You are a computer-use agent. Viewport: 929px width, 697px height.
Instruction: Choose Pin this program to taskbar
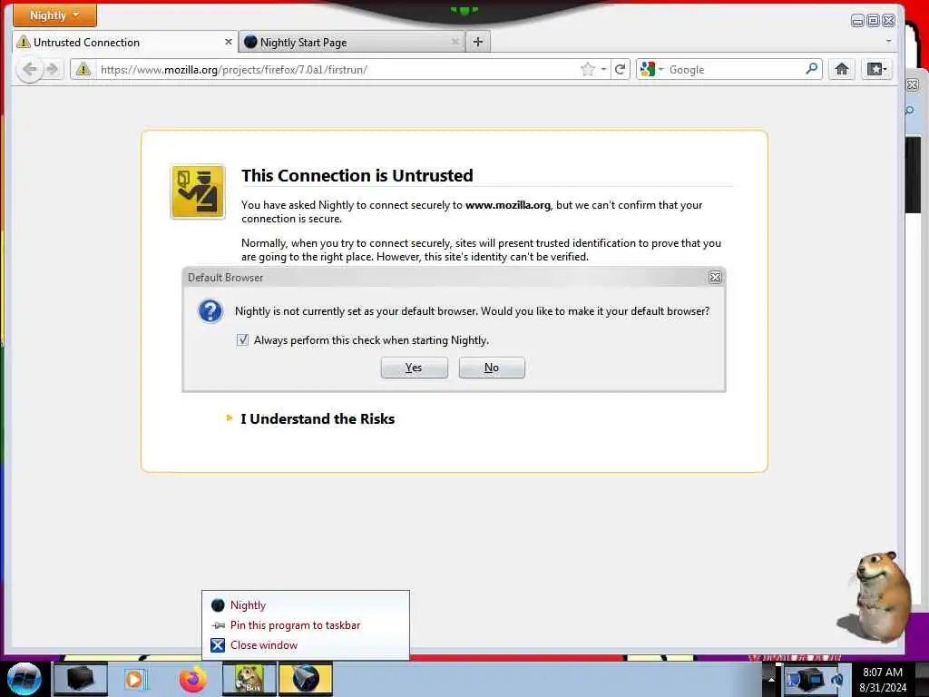pos(306,625)
